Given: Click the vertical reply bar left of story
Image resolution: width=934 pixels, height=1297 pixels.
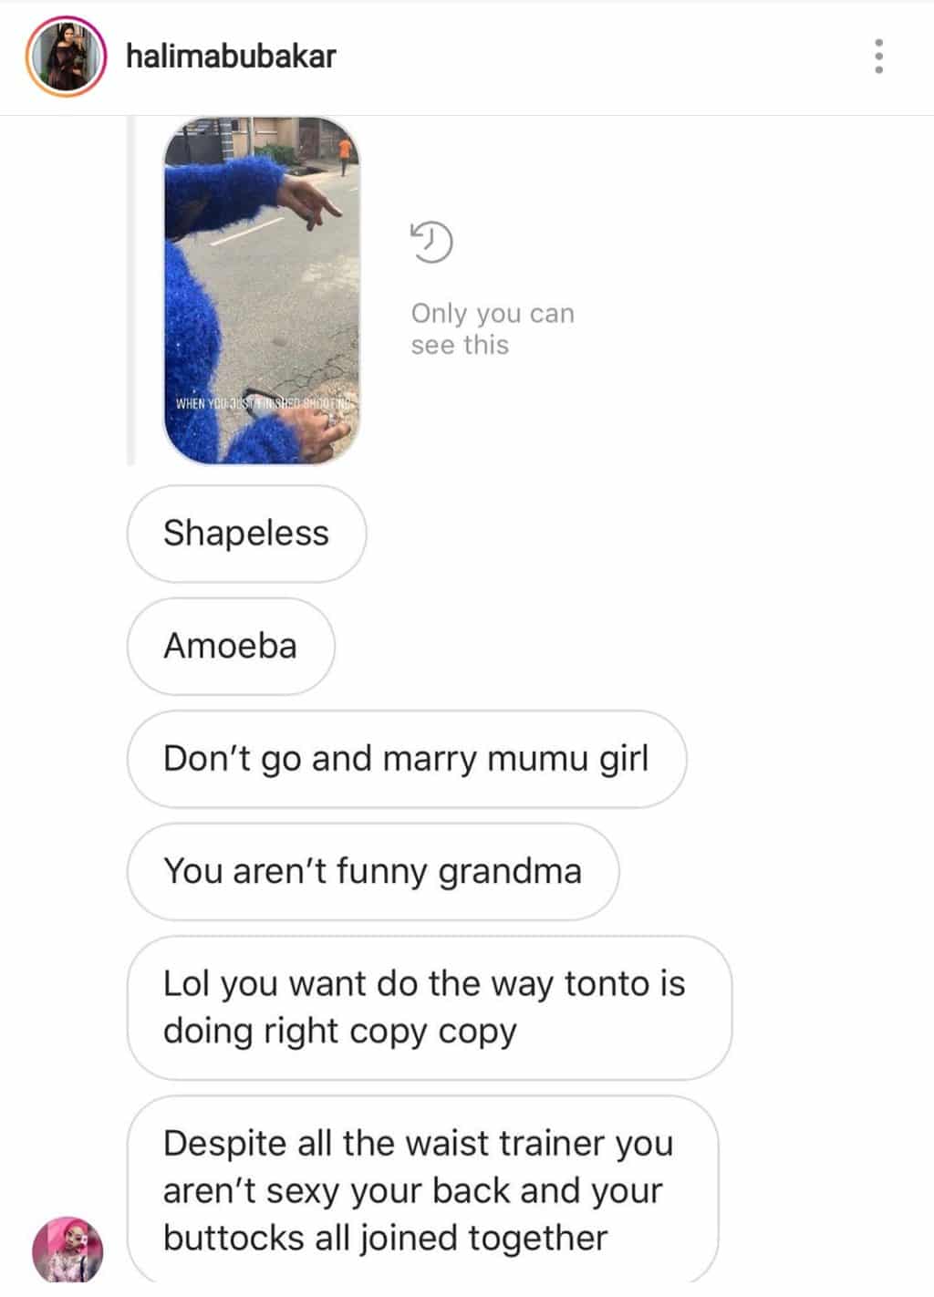Looking at the screenshot, I should [130, 290].
